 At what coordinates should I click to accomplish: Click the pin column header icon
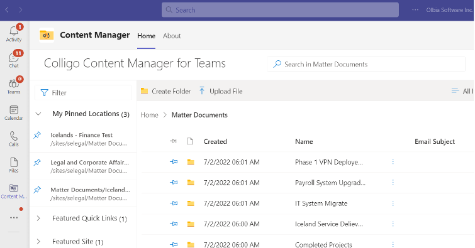[173, 141]
